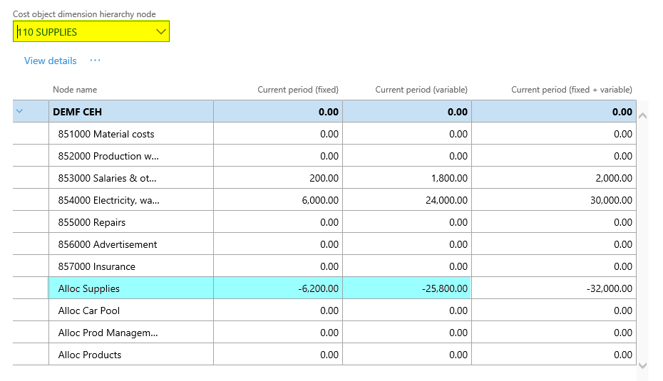Viewport: 663px width, 381px height.
Task: Click Current period (fixed + variable) header
Action: [x=571, y=90]
